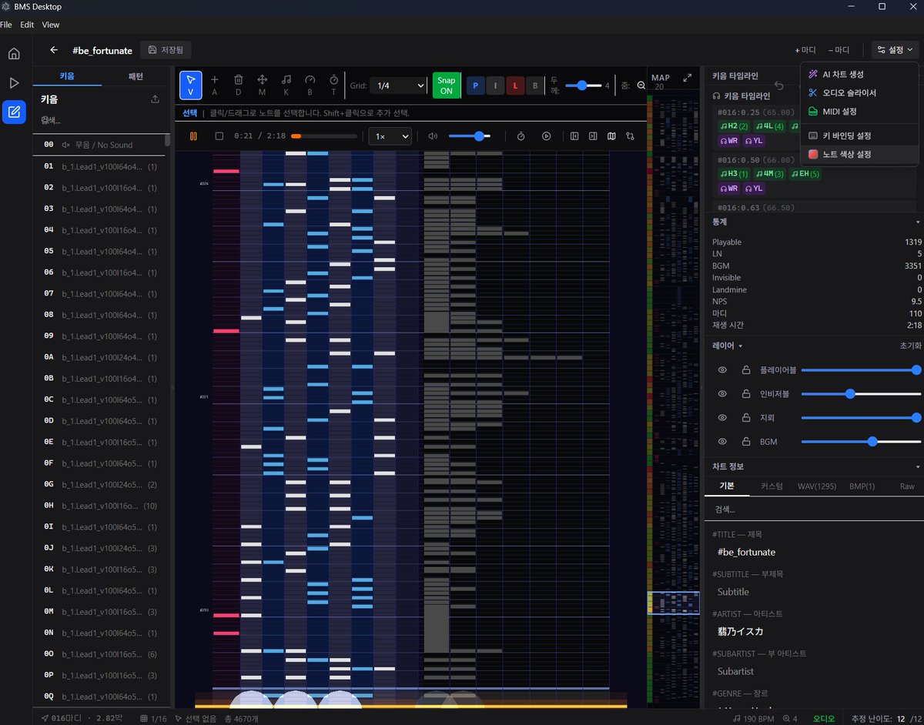Toggle the L landmine layer filter
The height and width of the screenshot is (725, 924).
click(516, 85)
